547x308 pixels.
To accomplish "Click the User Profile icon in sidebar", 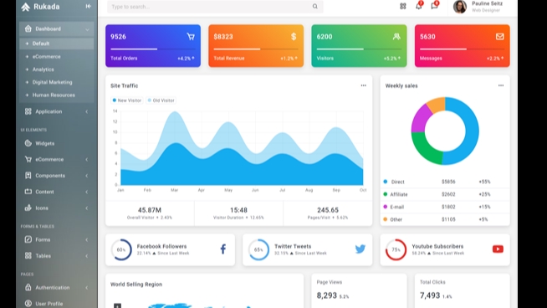I will [x=28, y=304].
